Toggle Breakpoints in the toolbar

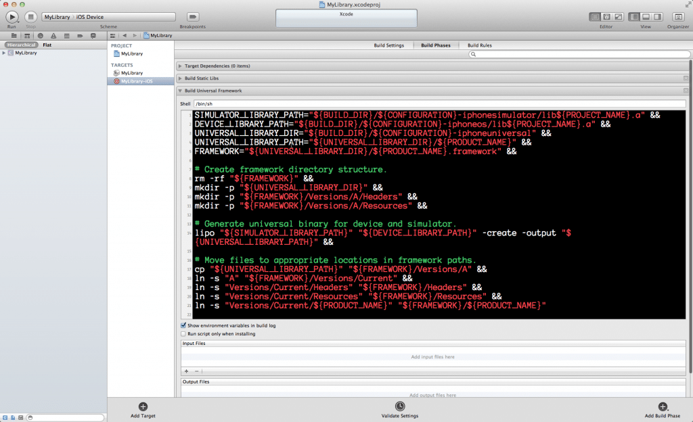coord(193,17)
